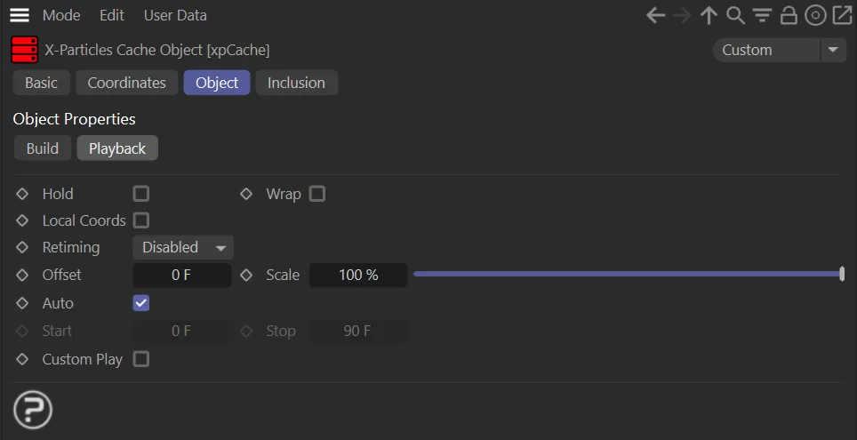Click the filter icon in header
Screen dimensions: 857x440
[x=762, y=15]
